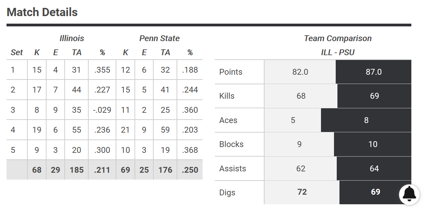Screen dimensions: 424x207
Task: Select the Kills row label
Action: point(227,96)
